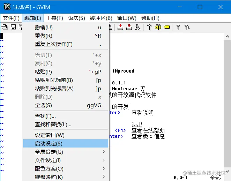Open the 文件(F) menu
The image size is (231, 181).
tap(11, 18)
